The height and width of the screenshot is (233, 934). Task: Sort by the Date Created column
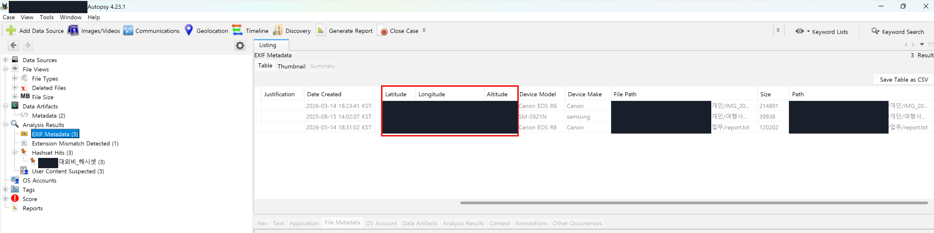pos(342,94)
